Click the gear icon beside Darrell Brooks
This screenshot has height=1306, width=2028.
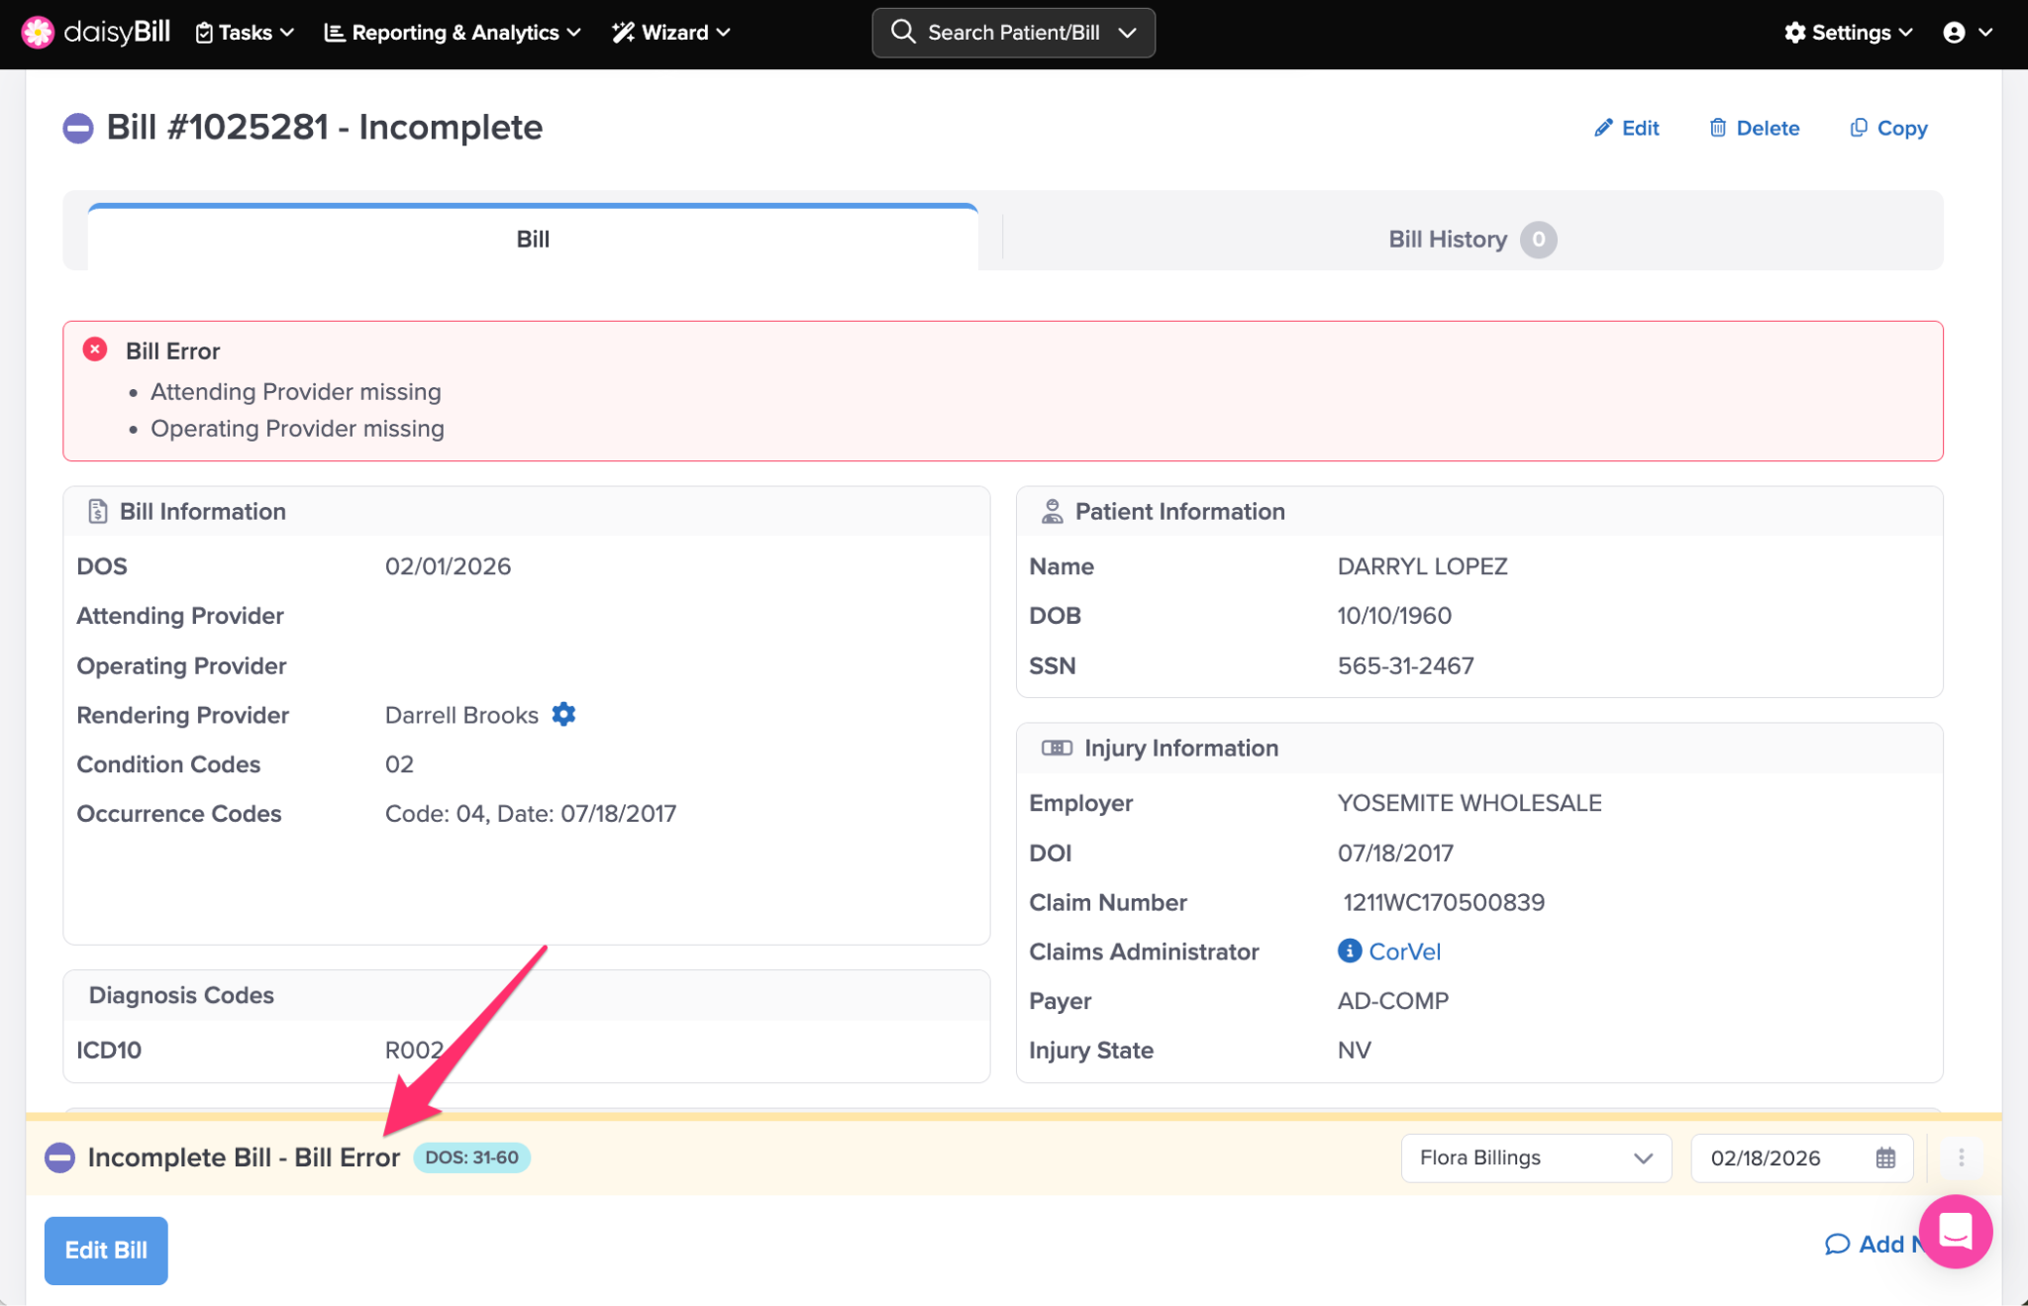(x=563, y=714)
